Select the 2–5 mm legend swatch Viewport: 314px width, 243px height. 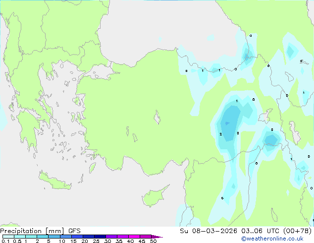tap(43, 237)
